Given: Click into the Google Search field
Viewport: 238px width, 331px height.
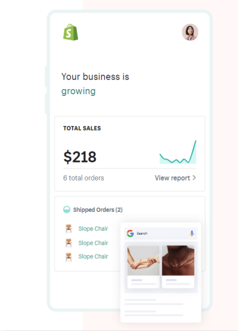Looking at the screenshot, I should [x=160, y=234].
